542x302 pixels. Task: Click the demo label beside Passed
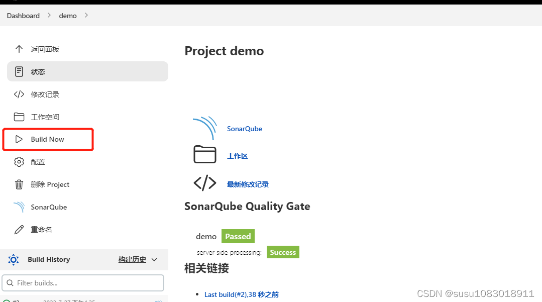point(206,236)
